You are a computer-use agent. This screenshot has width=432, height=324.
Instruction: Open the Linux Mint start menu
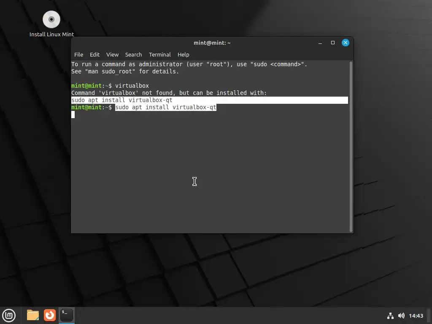(9, 316)
